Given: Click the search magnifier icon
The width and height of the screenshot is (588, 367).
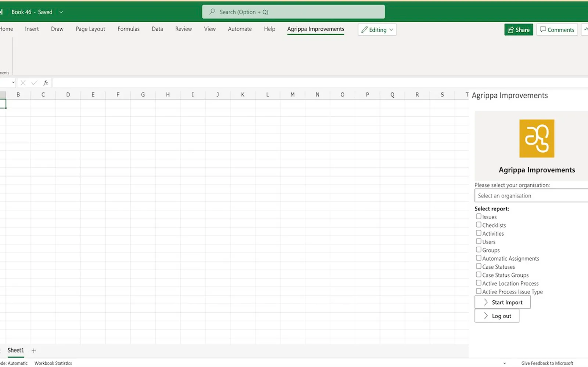Looking at the screenshot, I should point(212,12).
